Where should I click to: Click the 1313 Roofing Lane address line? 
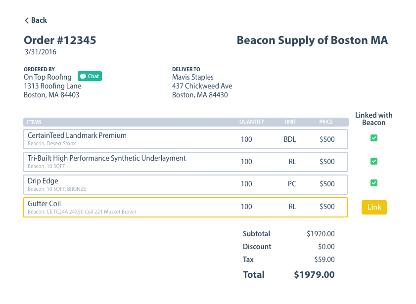click(52, 86)
